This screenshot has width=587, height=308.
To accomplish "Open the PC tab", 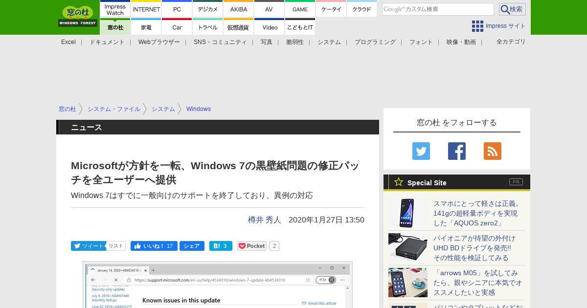I will [x=177, y=9].
